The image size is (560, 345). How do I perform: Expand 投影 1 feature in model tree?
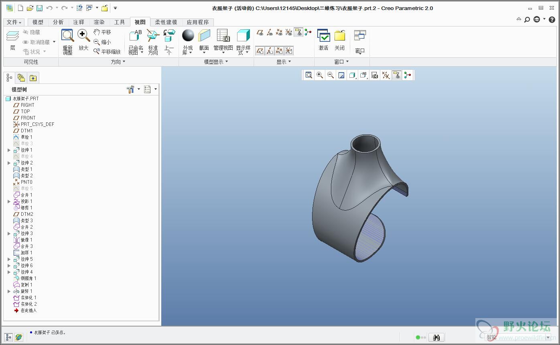[9, 201]
